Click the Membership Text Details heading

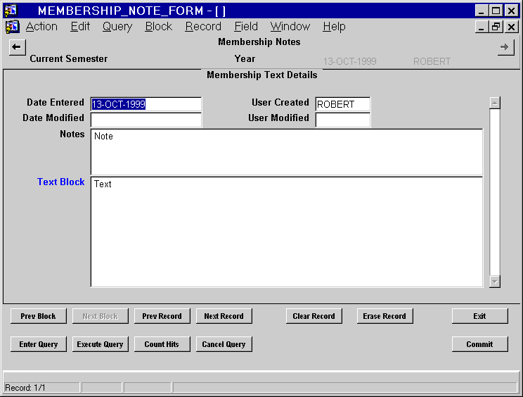(x=261, y=75)
